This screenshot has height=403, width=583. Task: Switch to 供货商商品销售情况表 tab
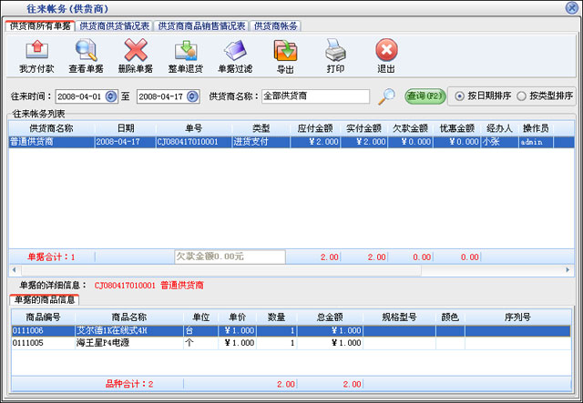click(x=201, y=25)
